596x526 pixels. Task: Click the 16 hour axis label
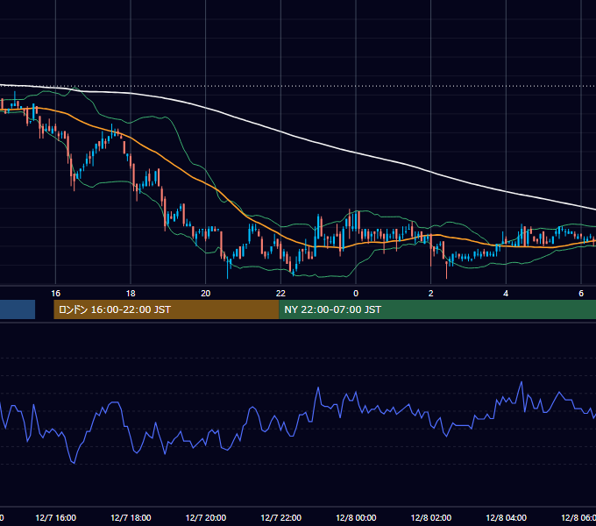(x=55, y=294)
